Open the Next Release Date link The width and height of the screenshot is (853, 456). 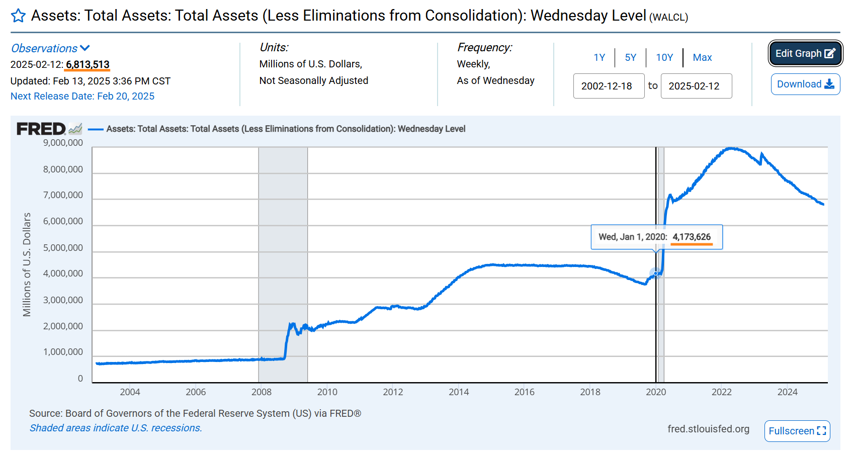tap(82, 96)
